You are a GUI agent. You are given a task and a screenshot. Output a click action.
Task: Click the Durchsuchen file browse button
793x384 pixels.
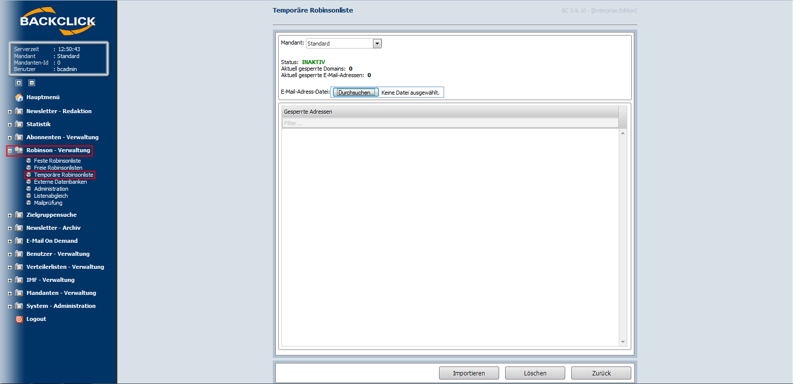355,93
